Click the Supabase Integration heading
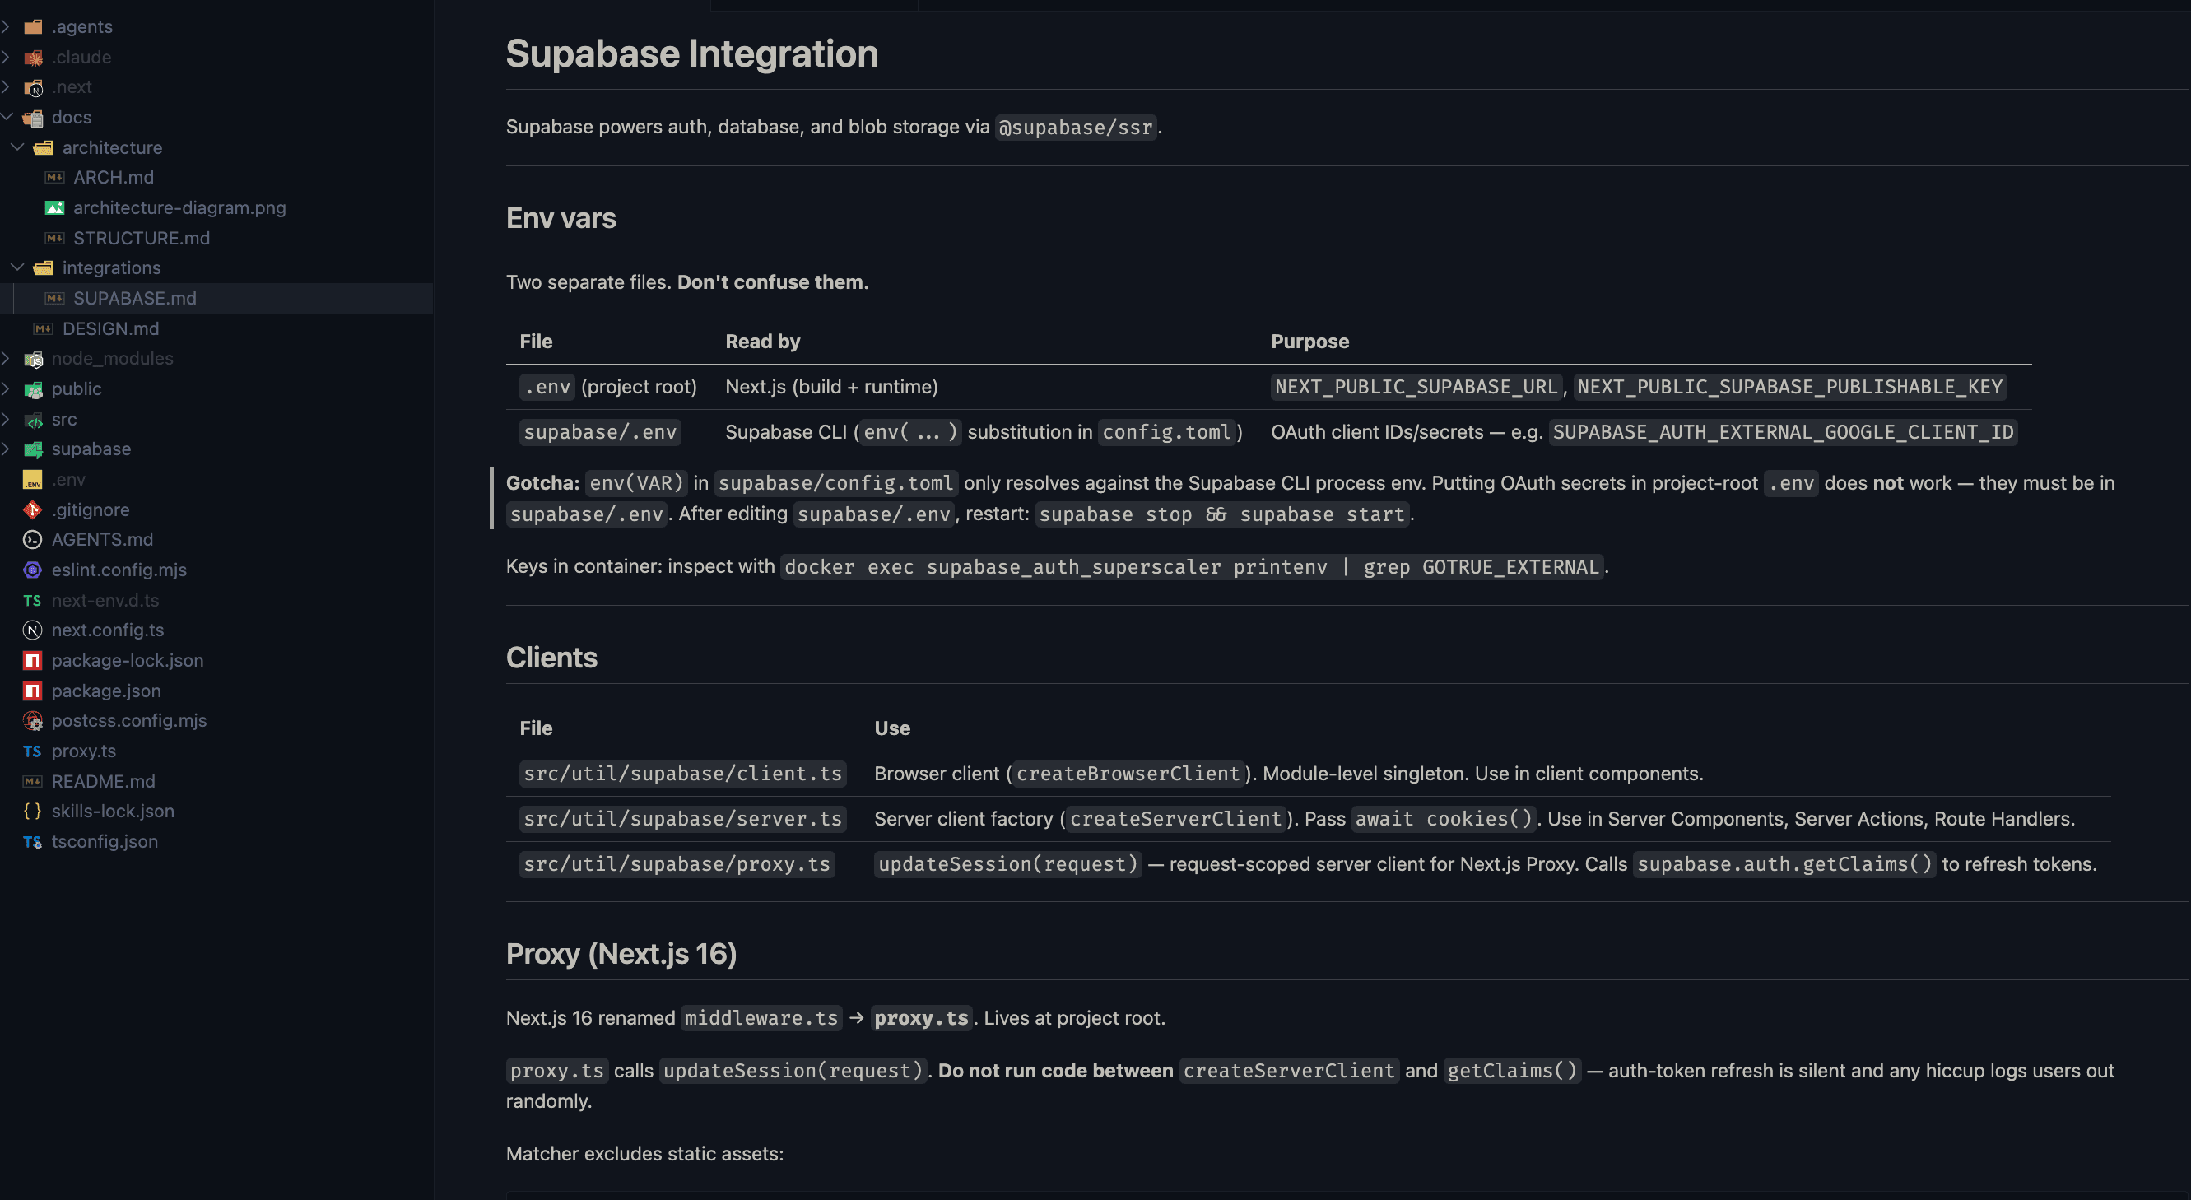2191x1200 pixels. [x=691, y=53]
